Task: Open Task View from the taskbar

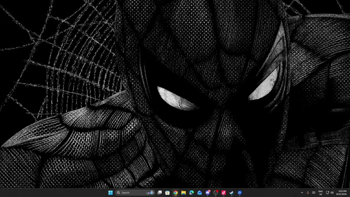Action: pos(160,193)
